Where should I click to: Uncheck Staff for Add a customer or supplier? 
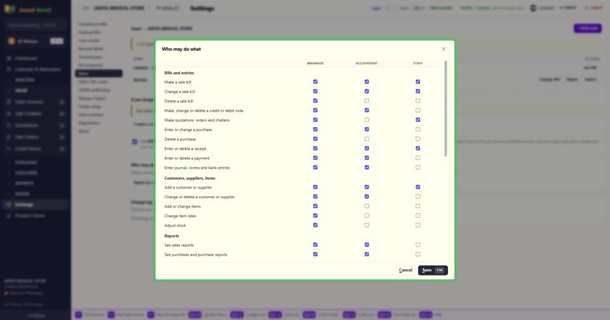[418, 187]
